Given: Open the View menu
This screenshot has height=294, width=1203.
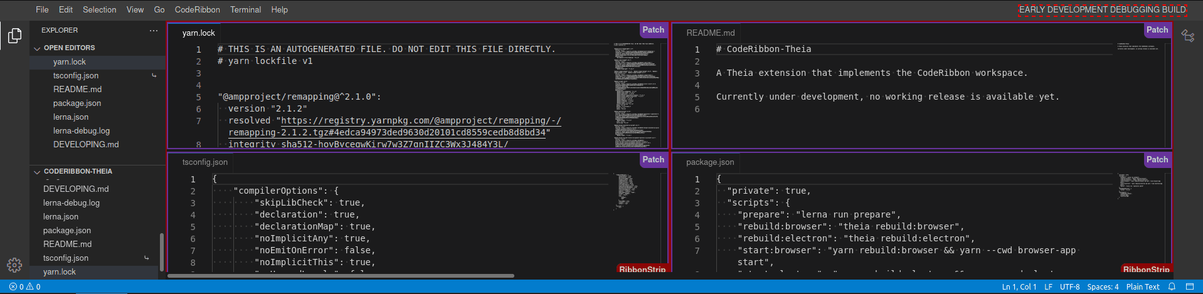Looking at the screenshot, I should click(x=135, y=9).
